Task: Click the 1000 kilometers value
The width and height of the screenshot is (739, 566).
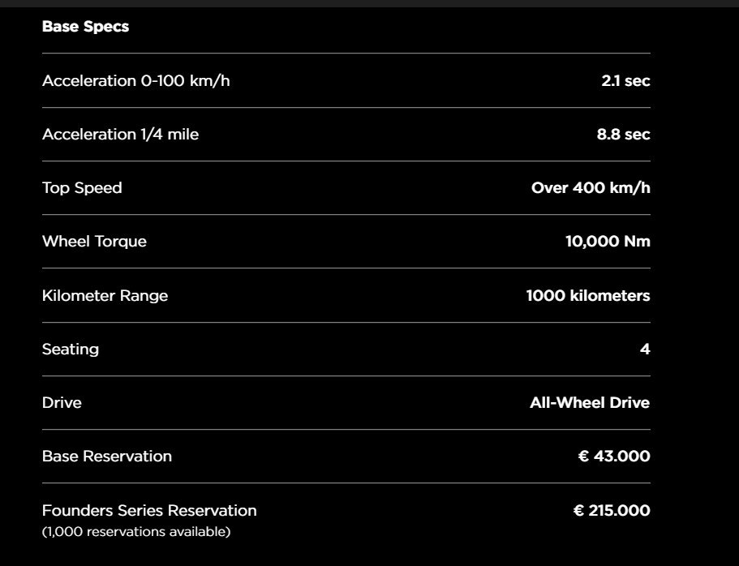Action: click(x=588, y=295)
